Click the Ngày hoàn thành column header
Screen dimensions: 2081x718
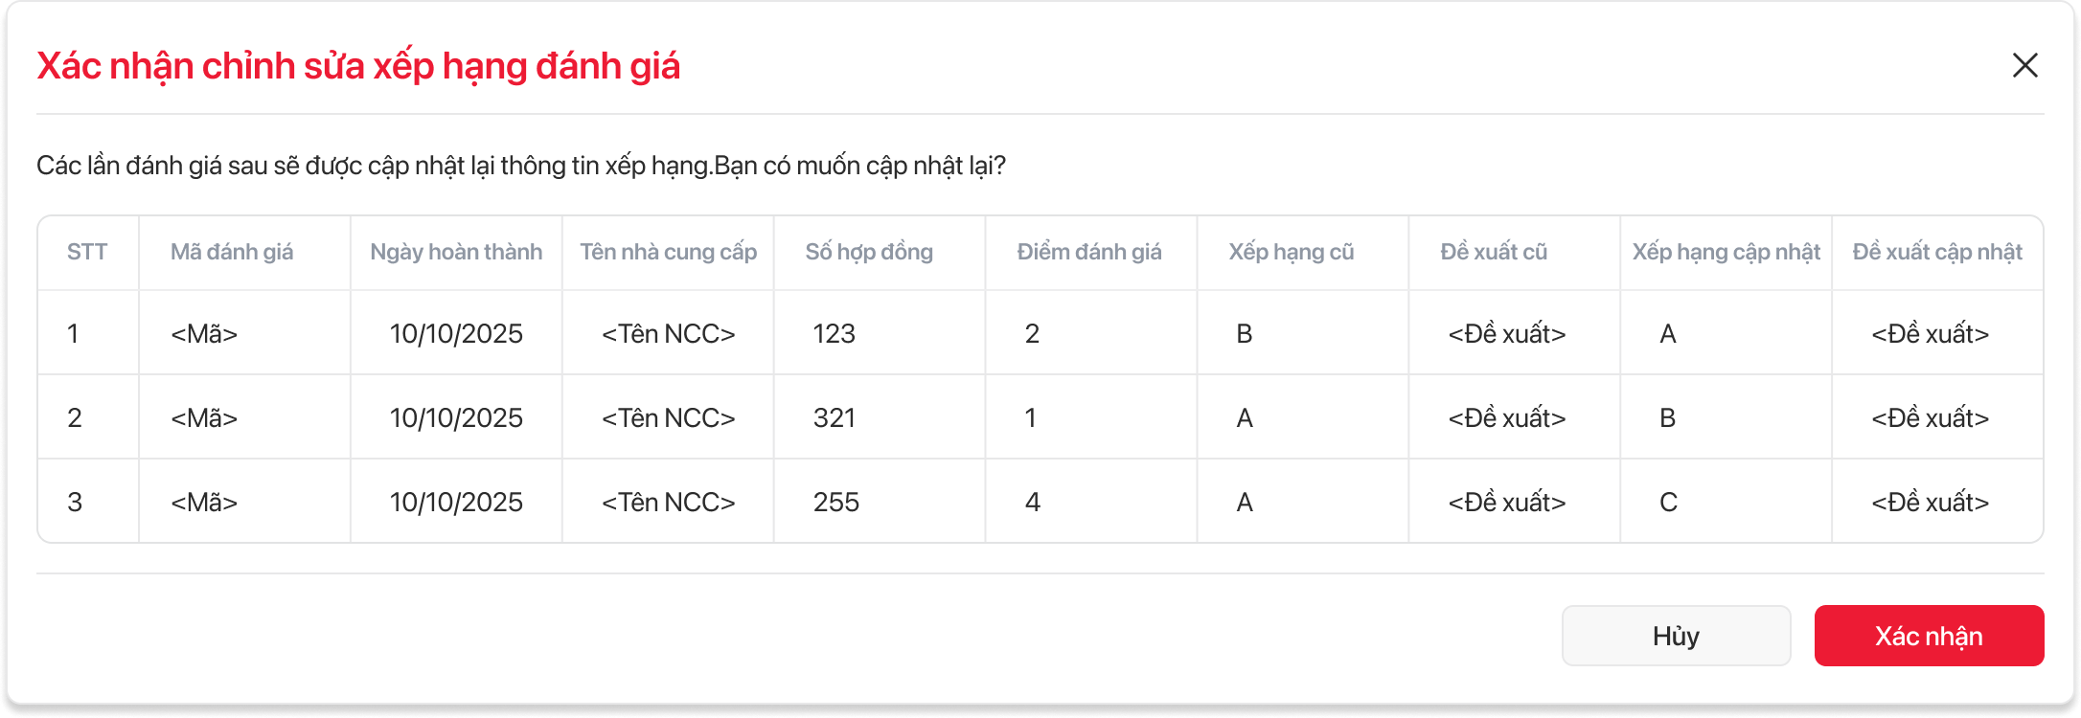456,252
